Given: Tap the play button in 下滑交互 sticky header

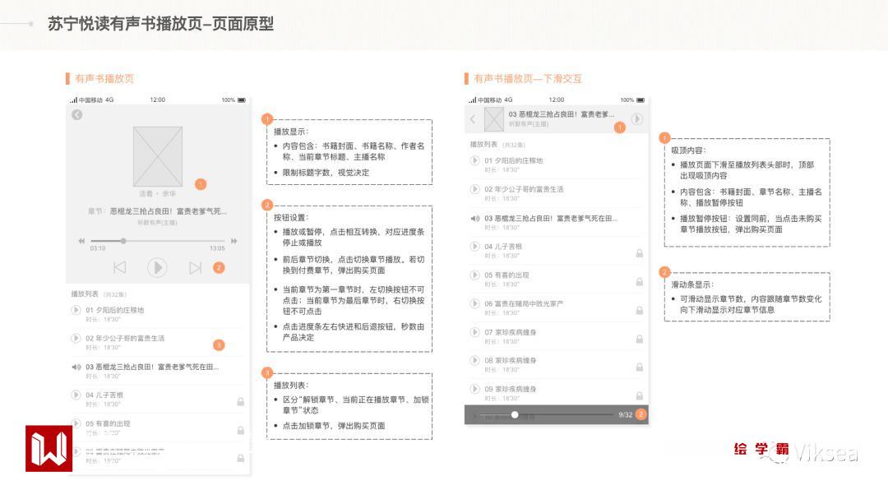Looking at the screenshot, I should (638, 119).
